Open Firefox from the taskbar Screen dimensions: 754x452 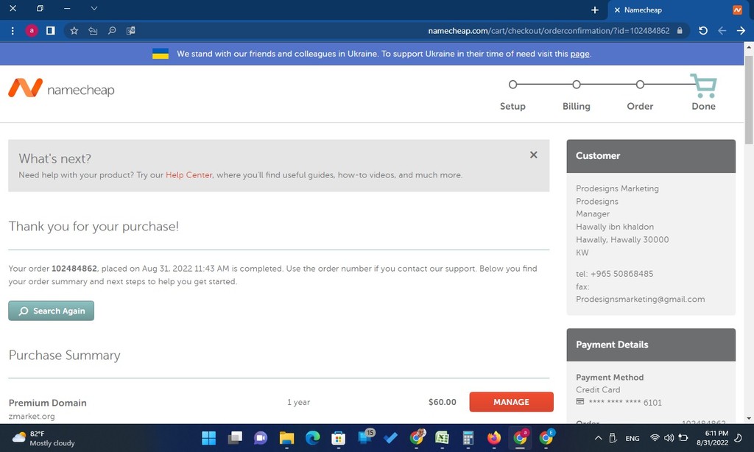494,438
